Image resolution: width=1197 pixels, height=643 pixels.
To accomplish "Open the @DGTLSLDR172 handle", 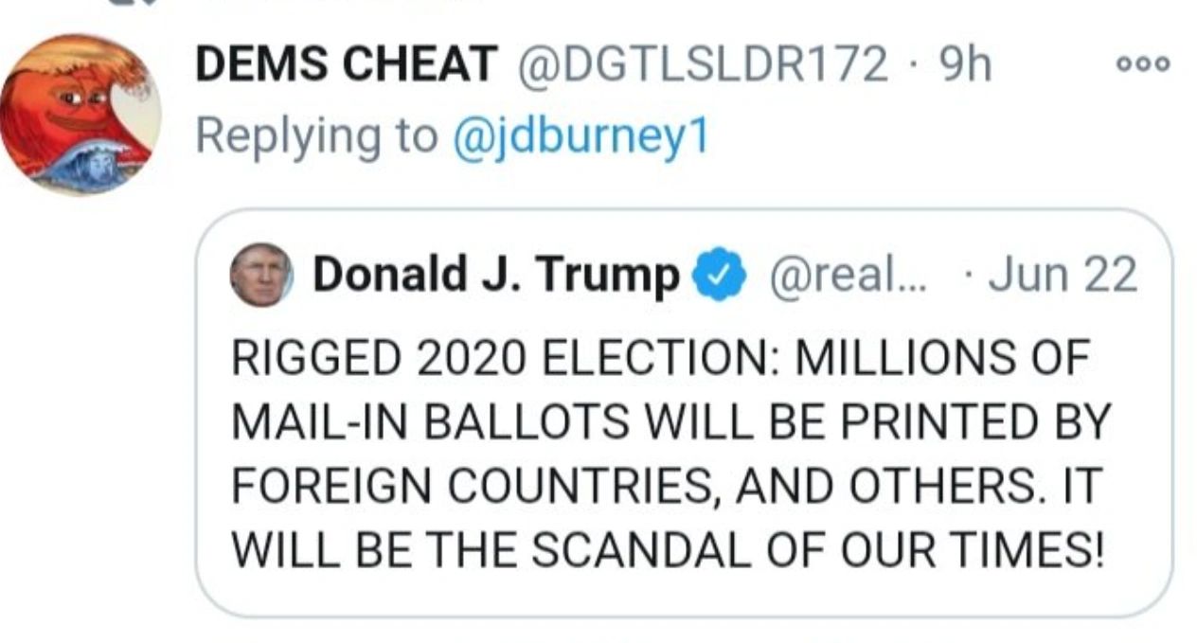I will (701, 64).
